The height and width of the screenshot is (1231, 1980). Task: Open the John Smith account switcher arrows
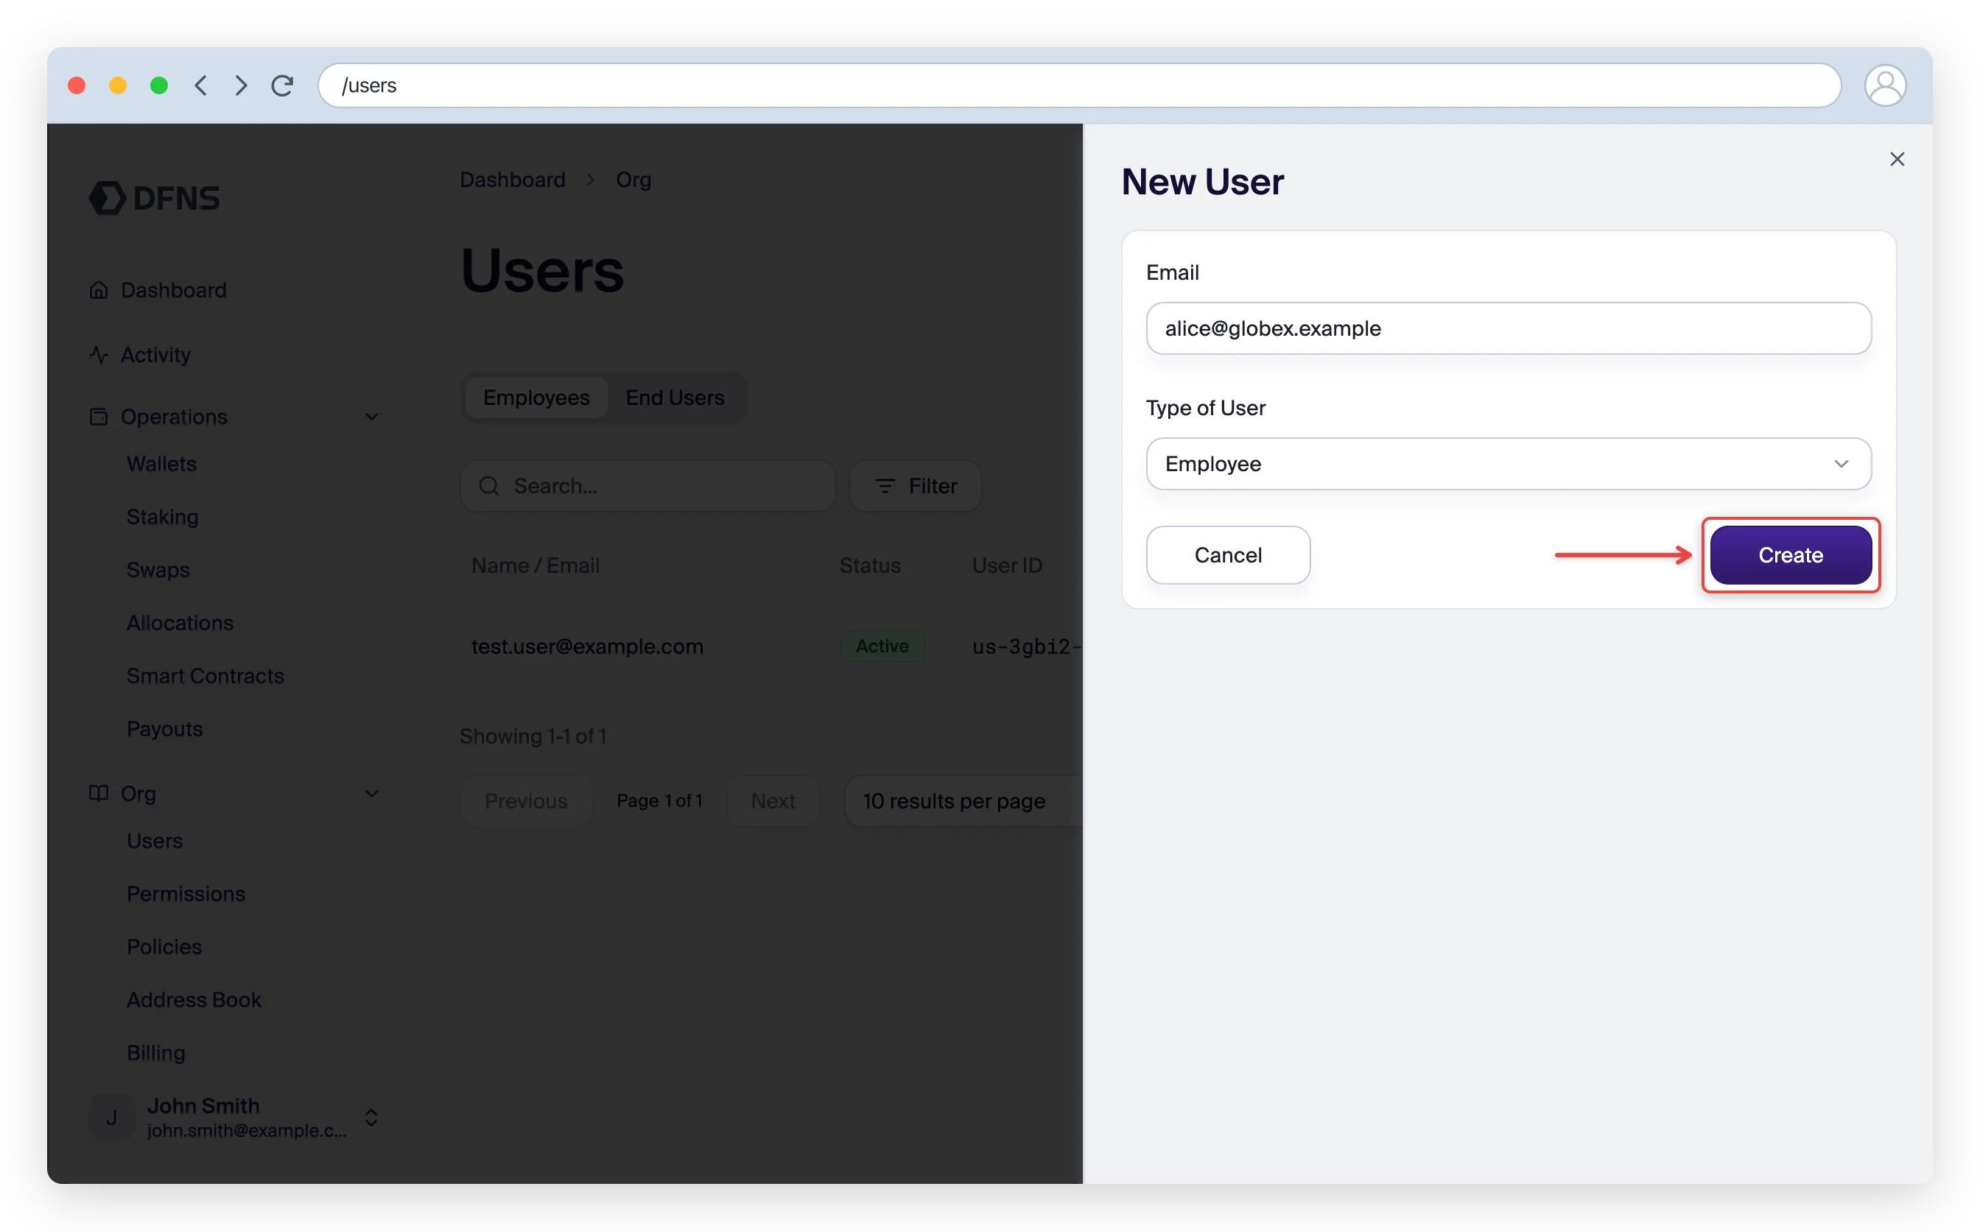[x=371, y=1118]
